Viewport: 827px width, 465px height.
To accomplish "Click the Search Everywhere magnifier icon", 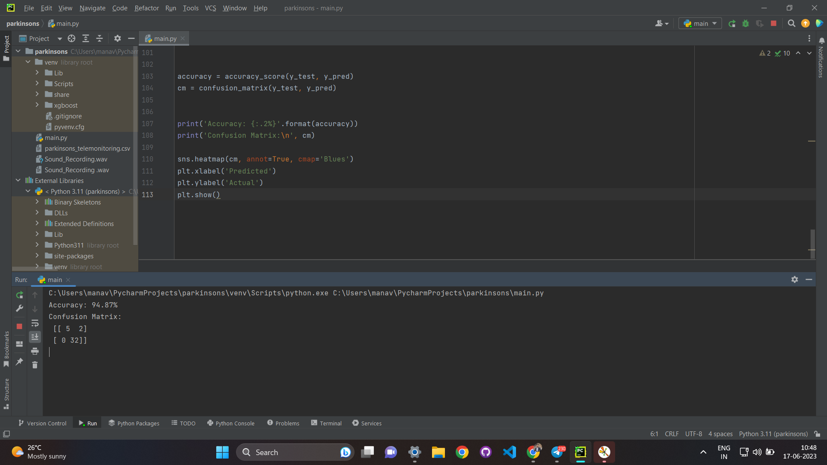I will tap(791, 24).
